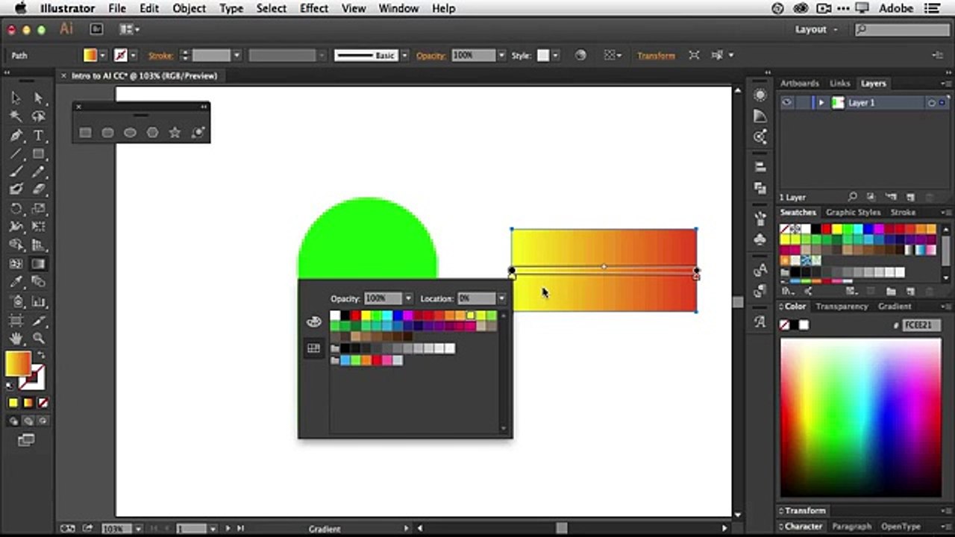
Task: Click yellow gradient stop on gradient annotator
Action: (512, 277)
